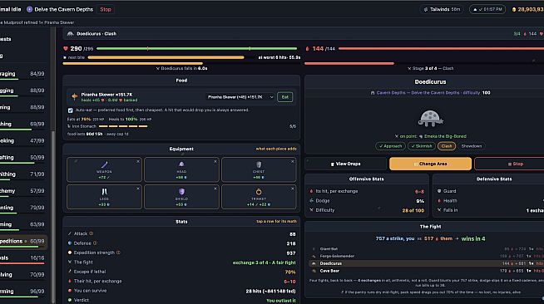The image size is (544, 304).
Task: Click the enemy flame icon beside 144
Action: point(308,48)
